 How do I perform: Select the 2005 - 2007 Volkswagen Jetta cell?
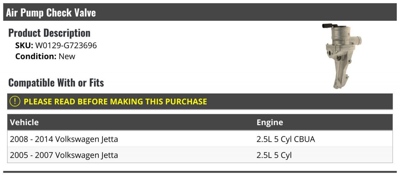[x=64, y=155]
